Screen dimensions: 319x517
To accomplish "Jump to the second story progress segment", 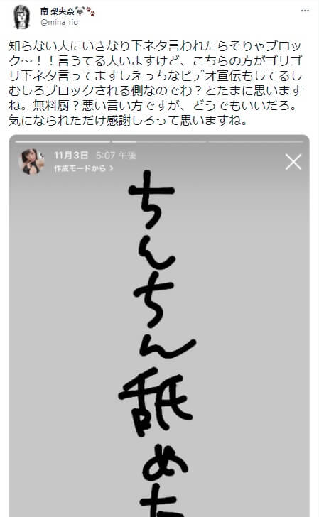I will coord(159,141).
